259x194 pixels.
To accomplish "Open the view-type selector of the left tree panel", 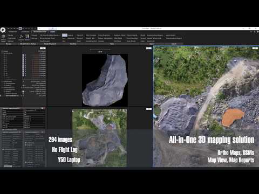I will coord(43,48).
